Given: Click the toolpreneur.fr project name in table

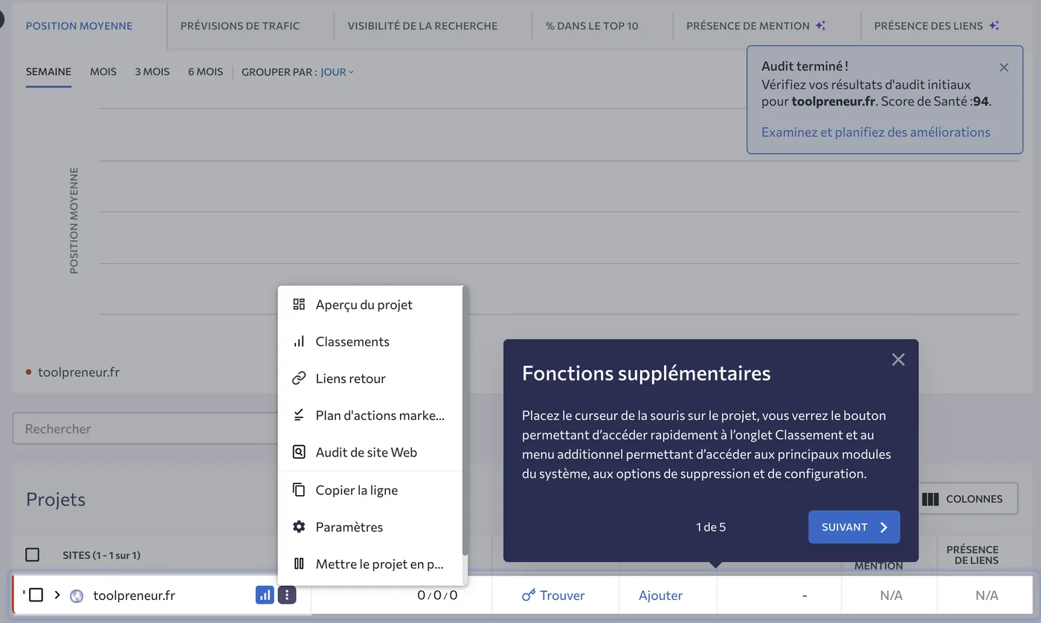Looking at the screenshot, I should (134, 595).
